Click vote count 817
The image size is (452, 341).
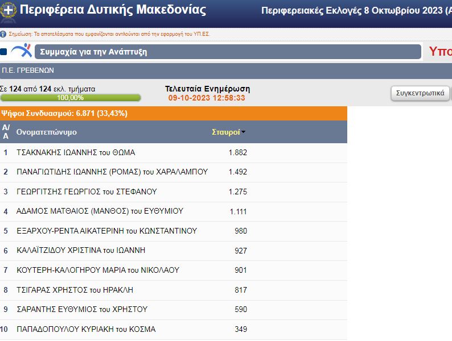(x=241, y=290)
